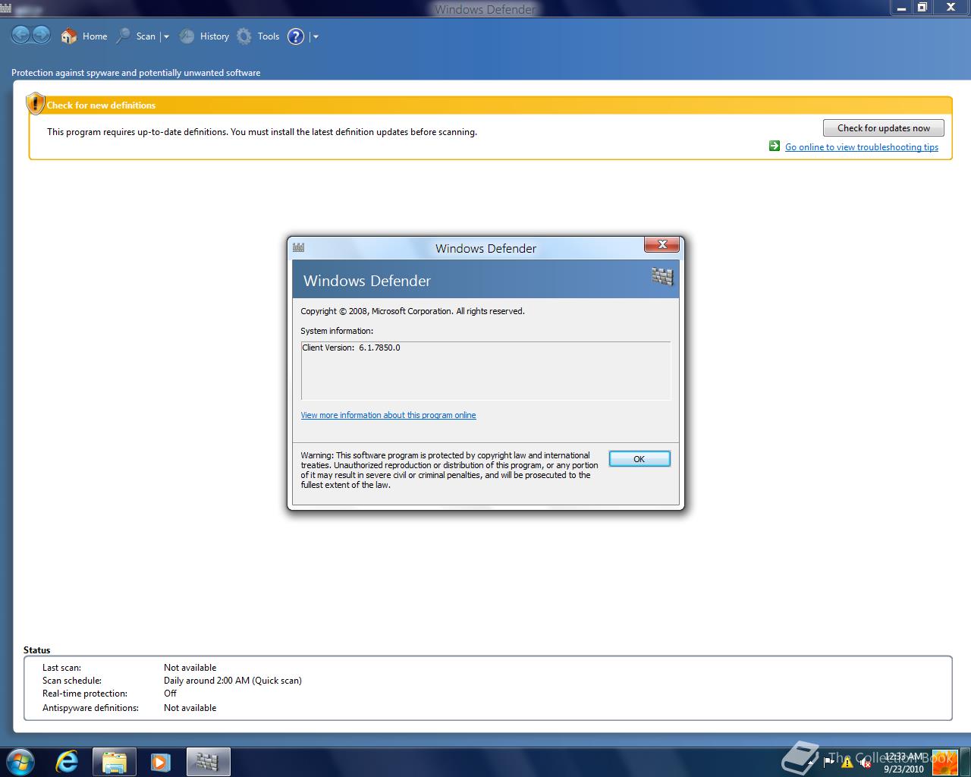Click the Last scan Not available value

click(190, 668)
